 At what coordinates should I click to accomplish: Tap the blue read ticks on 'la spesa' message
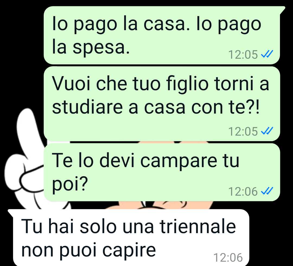(267, 54)
